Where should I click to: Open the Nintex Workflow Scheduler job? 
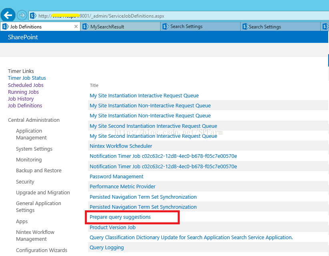point(120,146)
